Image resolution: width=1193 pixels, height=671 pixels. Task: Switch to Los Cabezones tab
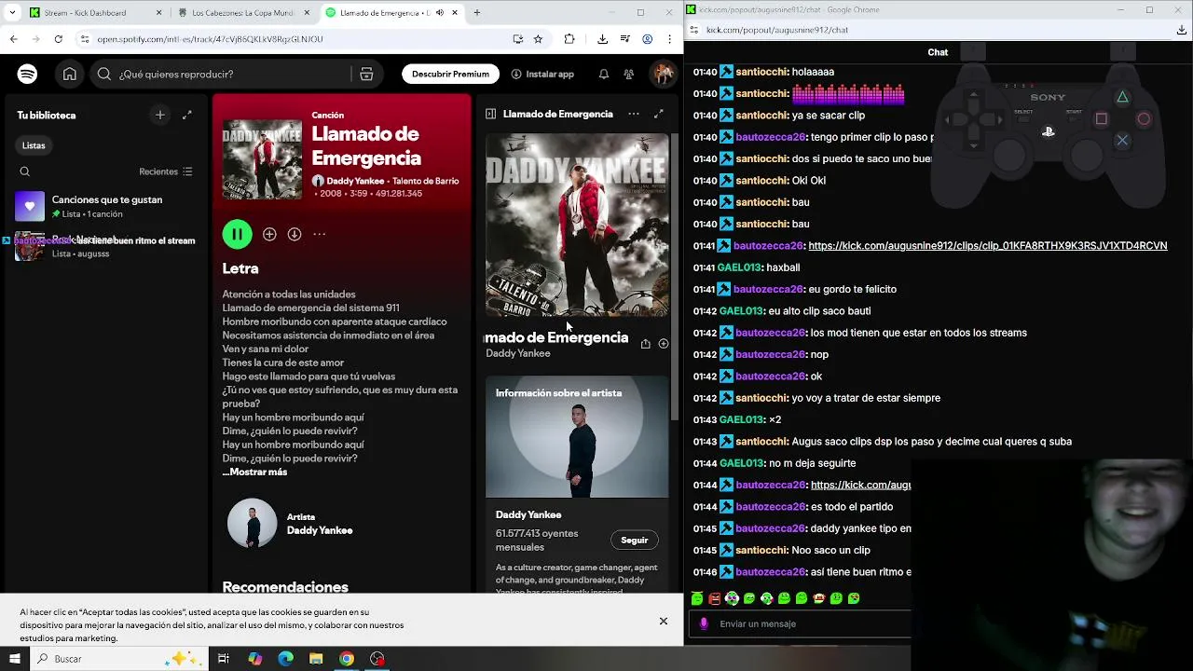tap(242, 13)
